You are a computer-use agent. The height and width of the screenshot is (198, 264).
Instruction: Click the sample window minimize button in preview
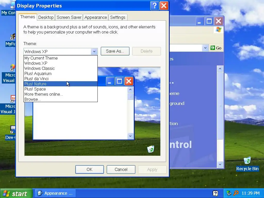point(110,81)
